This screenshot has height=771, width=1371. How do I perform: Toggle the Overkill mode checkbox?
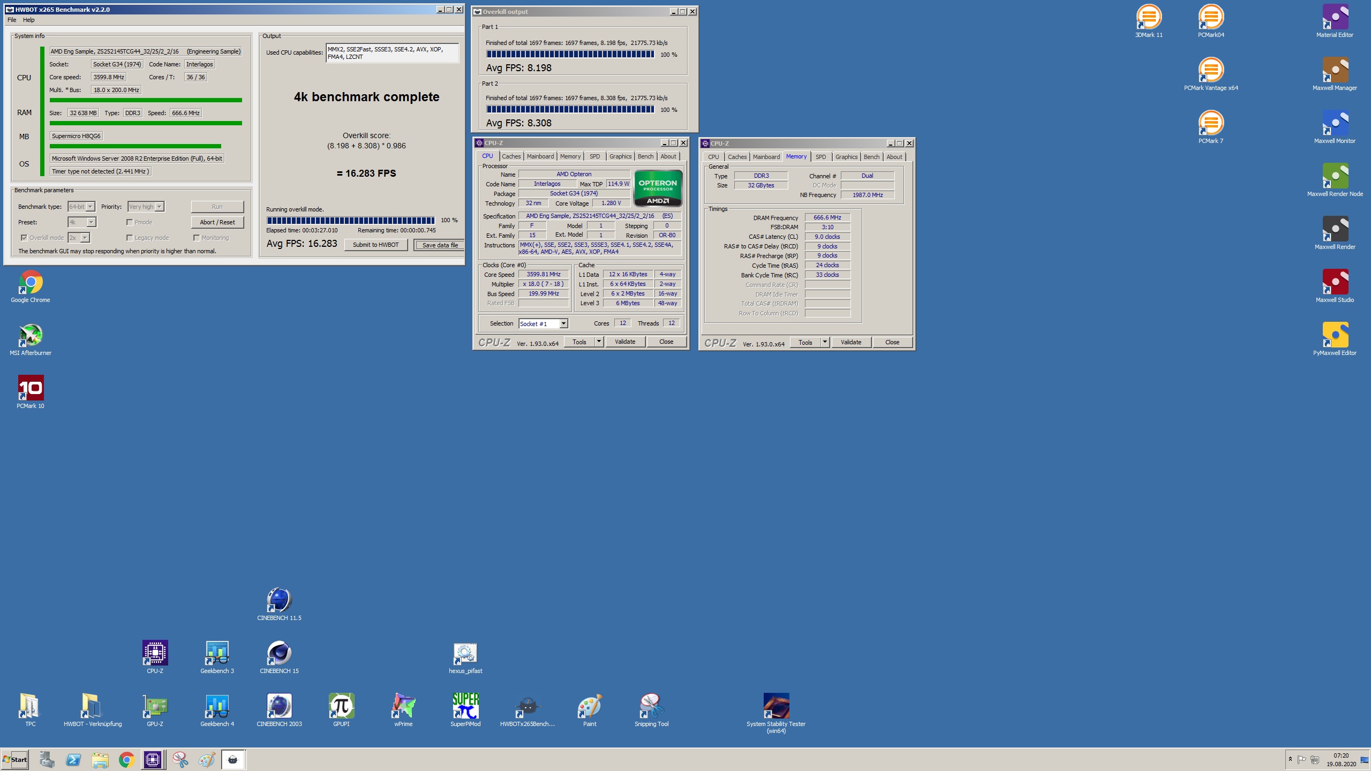24,238
